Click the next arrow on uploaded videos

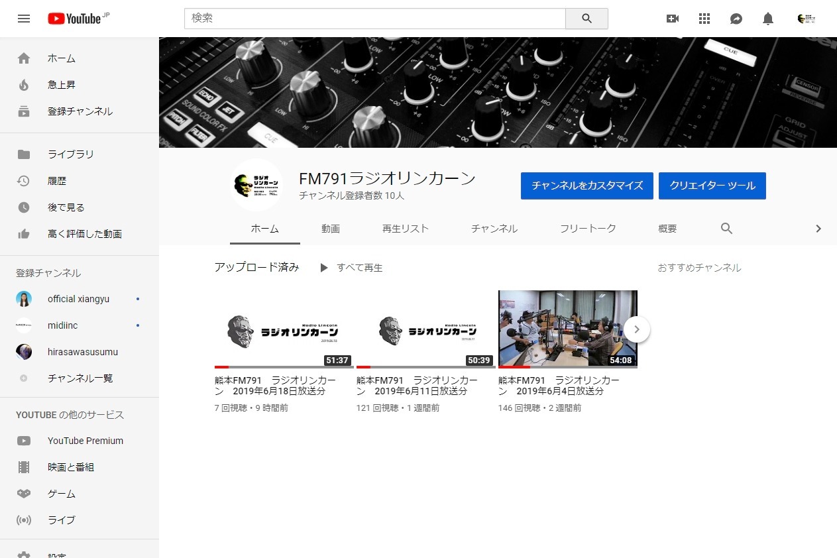click(x=636, y=329)
